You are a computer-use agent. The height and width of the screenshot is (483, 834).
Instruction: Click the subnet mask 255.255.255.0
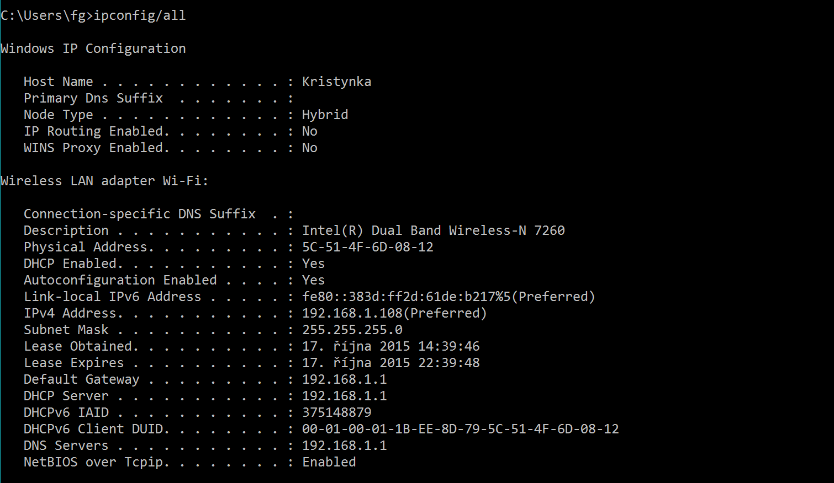352,330
